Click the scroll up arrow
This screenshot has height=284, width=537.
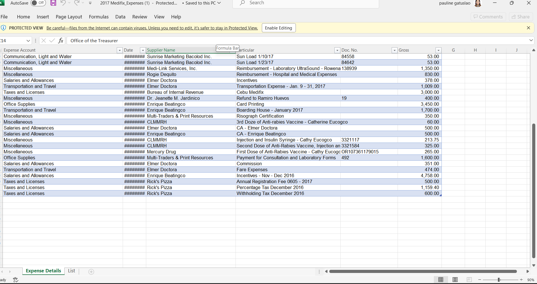coord(534,50)
